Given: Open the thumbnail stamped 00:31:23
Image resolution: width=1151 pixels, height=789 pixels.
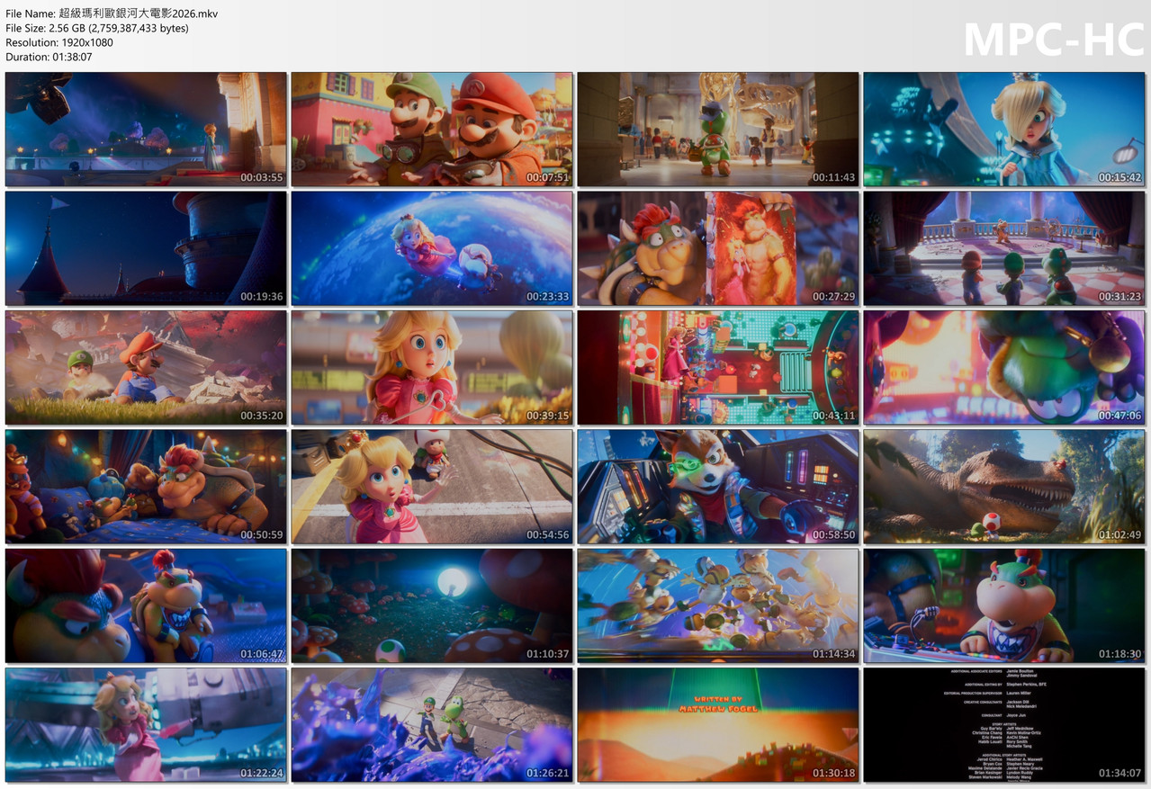Looking at the screenshot, I should click(1004, 248).
